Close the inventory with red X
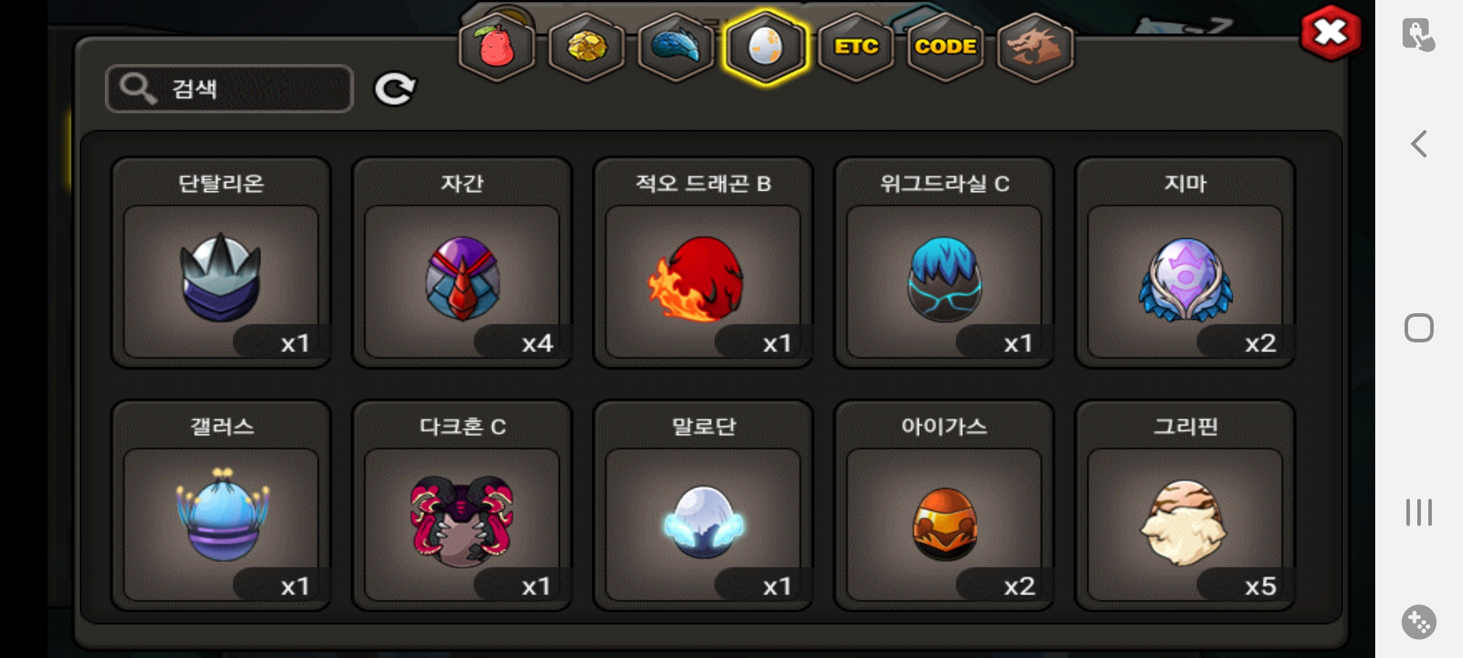 1331,33
